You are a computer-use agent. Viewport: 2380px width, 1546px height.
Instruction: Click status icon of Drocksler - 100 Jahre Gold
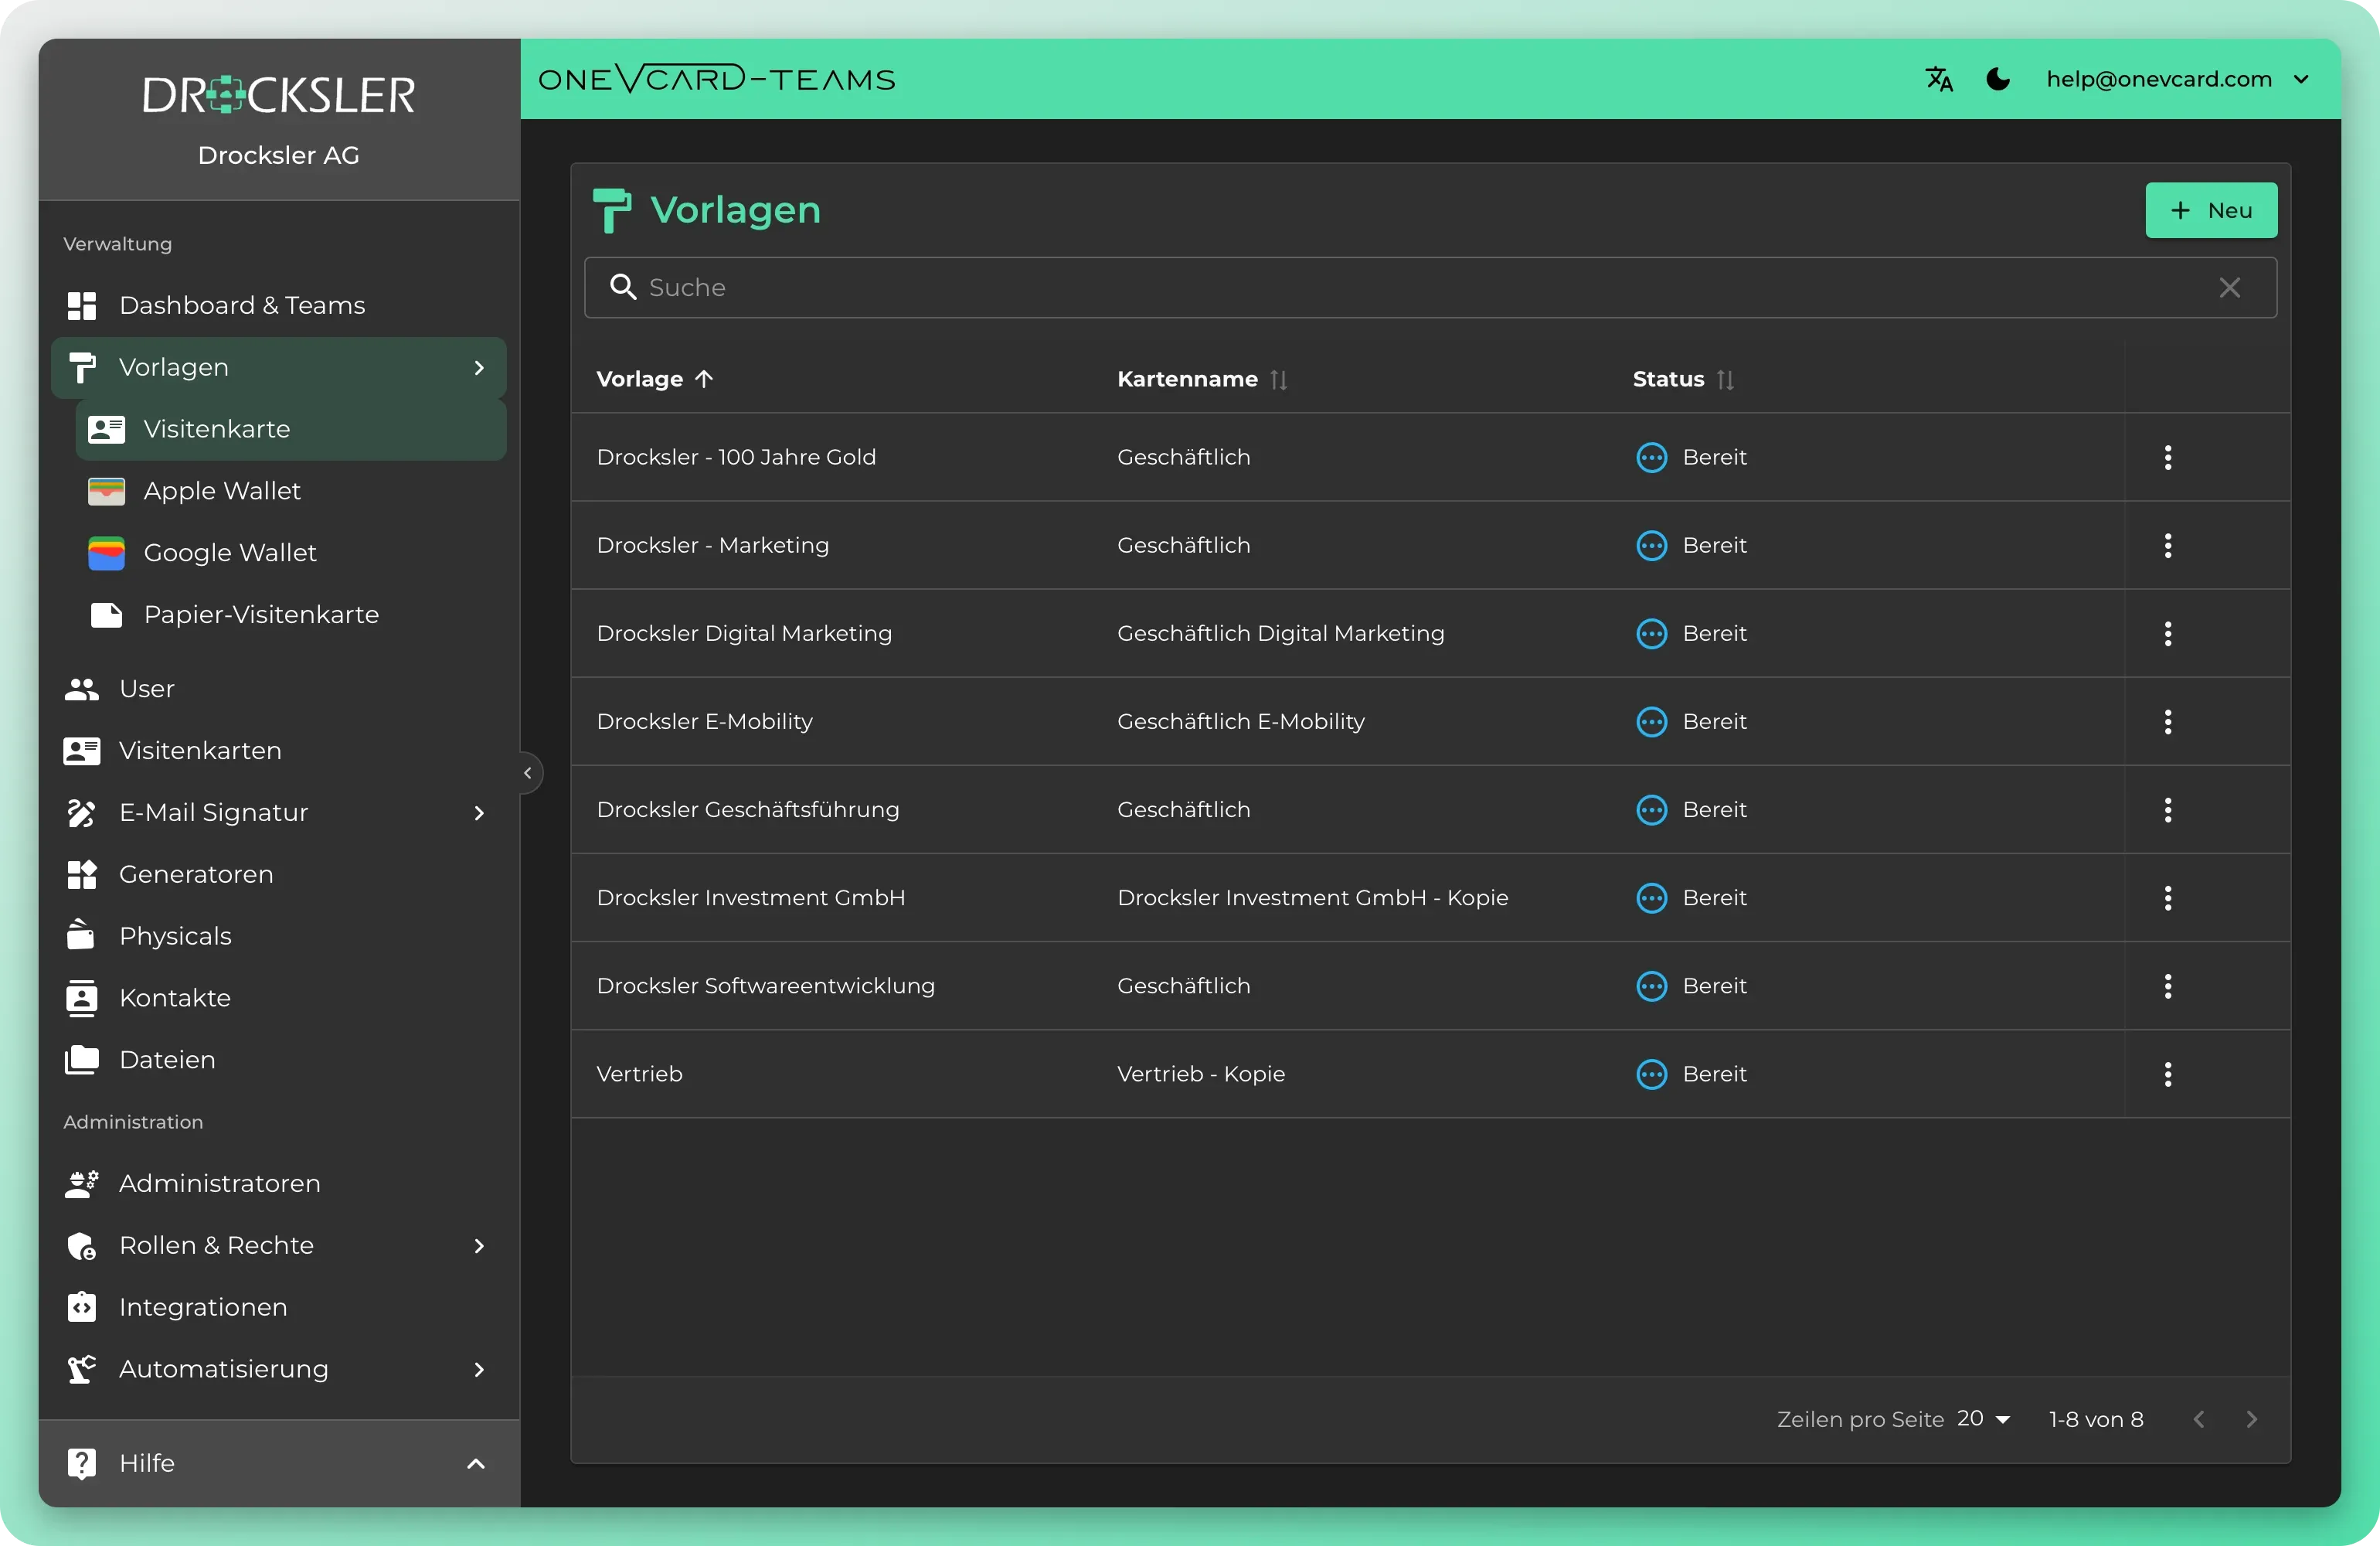click(1651, 458)
